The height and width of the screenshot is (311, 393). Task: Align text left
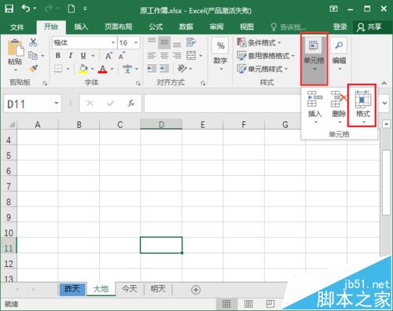pos(152,56)
